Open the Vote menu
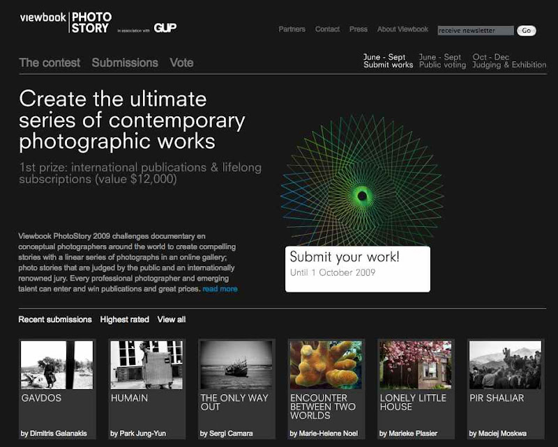This screenshot has height=447, width=558. tap(181, 63)
